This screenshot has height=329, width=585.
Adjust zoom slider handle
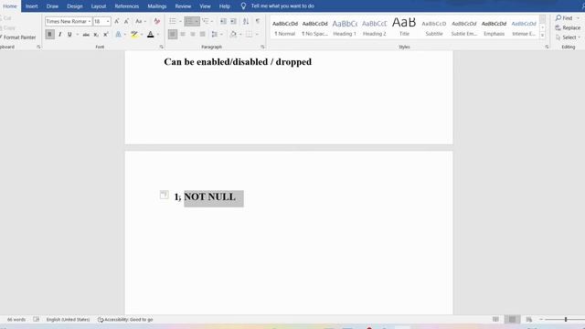(566, 319)
